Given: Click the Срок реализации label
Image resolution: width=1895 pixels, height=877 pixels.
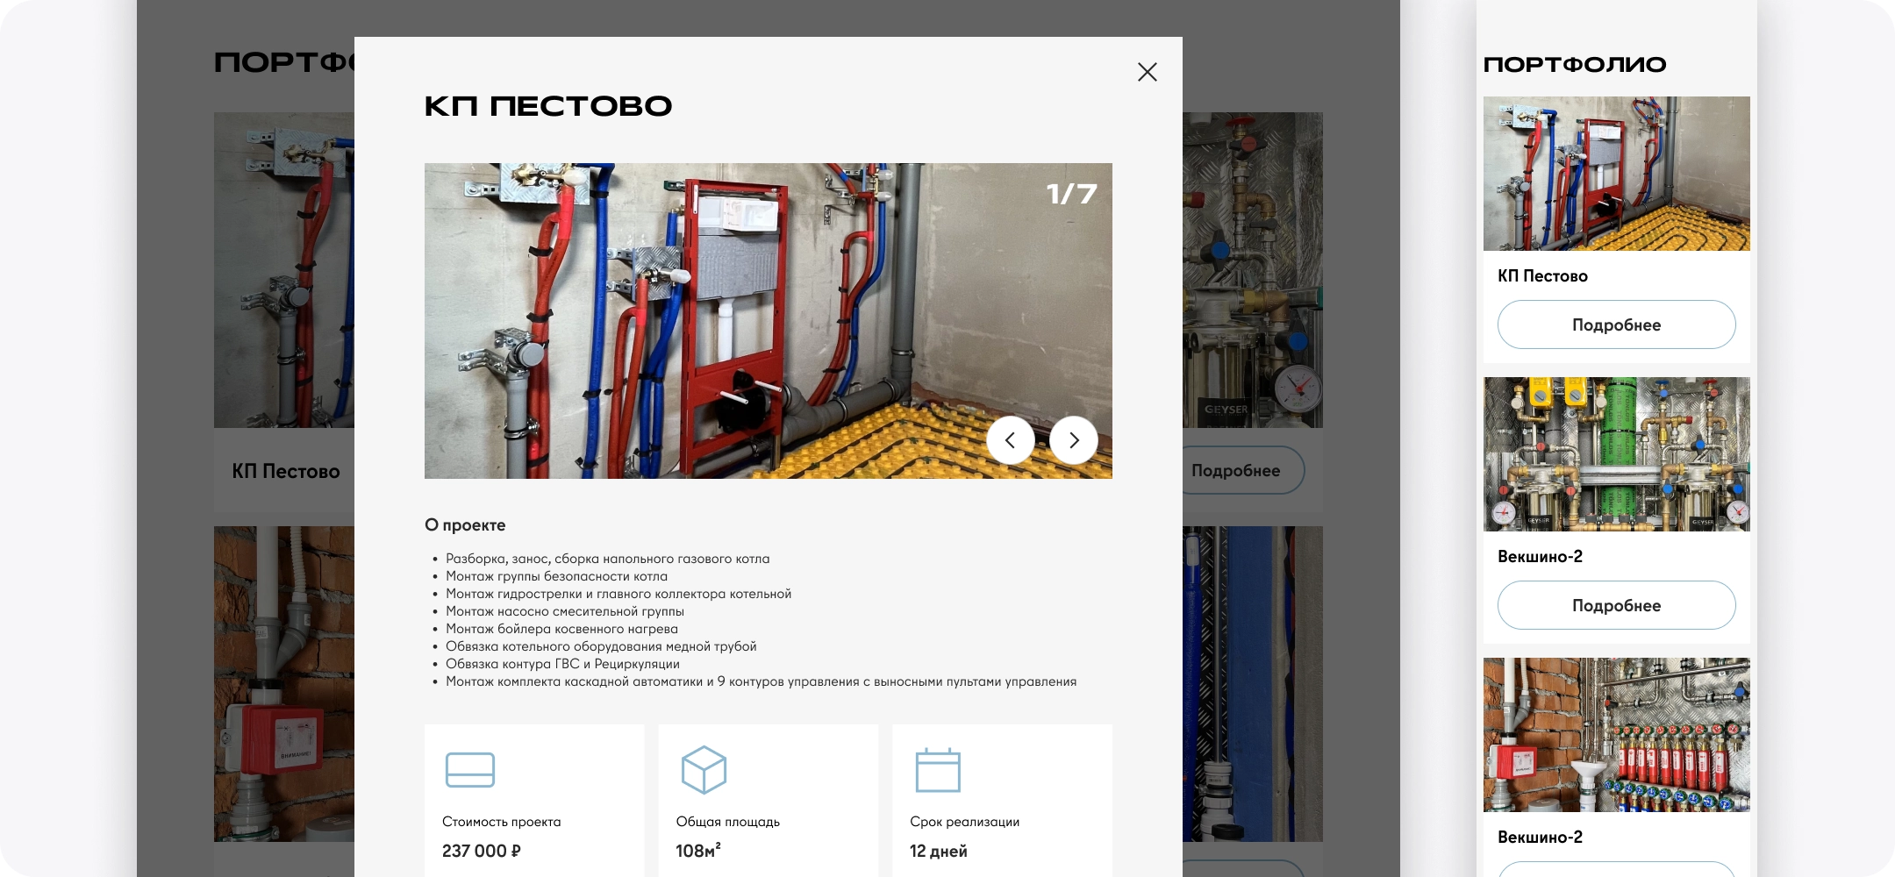Looking at the screenshot, I should click(964, 822).
